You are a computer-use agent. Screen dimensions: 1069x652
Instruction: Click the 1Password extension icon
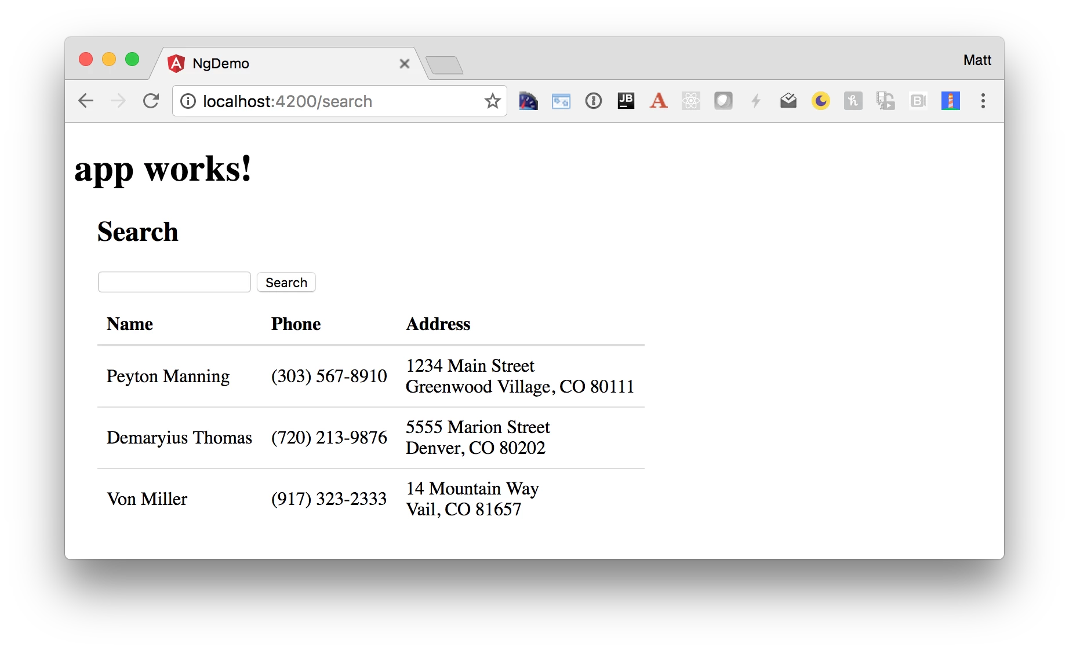[x=593, y=101]
